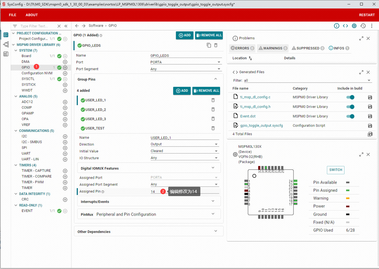Toggle include in build for Event.dot
The width and height of the screenshot is (379, 269).
coord(350,116)
